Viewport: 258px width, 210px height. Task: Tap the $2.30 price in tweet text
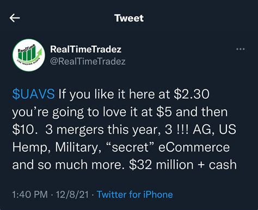point(192,94)
